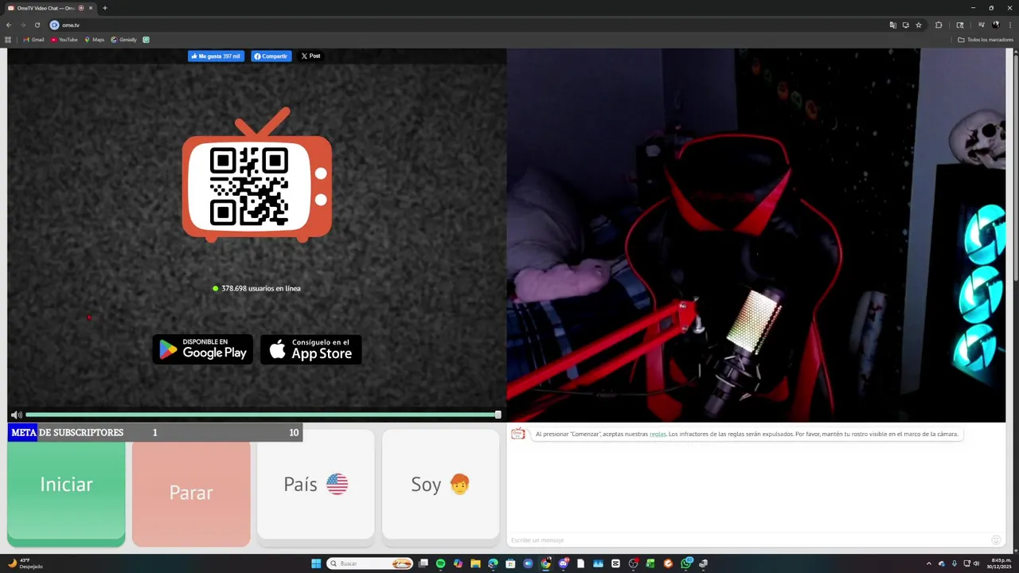Viewport: 1019px width, 573px height.
Task: Open Copilot from the taskbar
Action: click(x=458, y=563)
